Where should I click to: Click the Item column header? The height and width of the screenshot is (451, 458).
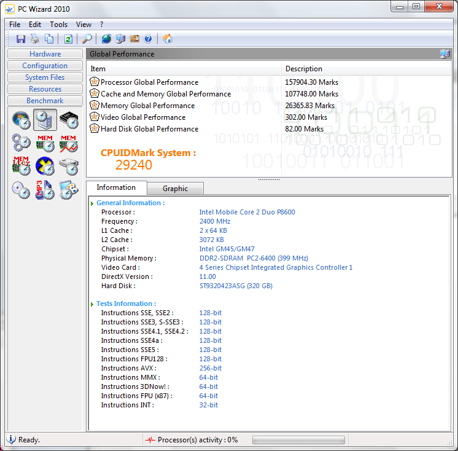[x=184, y=69]
